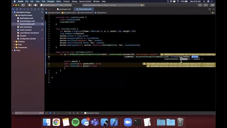Toggle breakpoints activation in debug bar
Screen dimensions: 227x128
coord(50,113)
